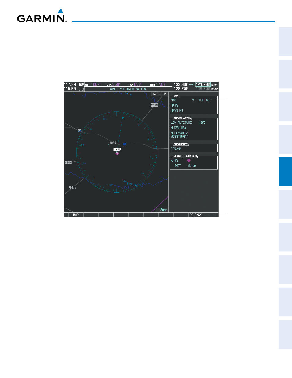Screen dimensions: 292x378
Task: Toggle the NORTH UP orientation box
Action: (x=159, y=94)
